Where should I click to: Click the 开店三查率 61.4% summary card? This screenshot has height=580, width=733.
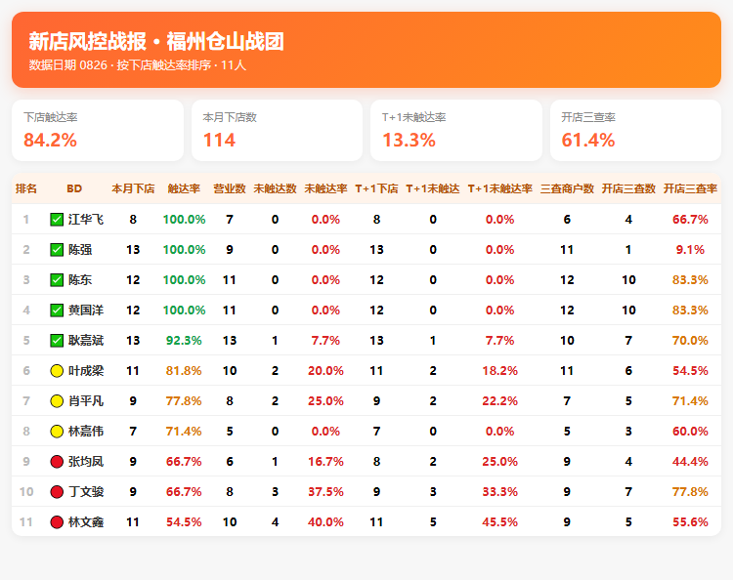click(636, 130)
